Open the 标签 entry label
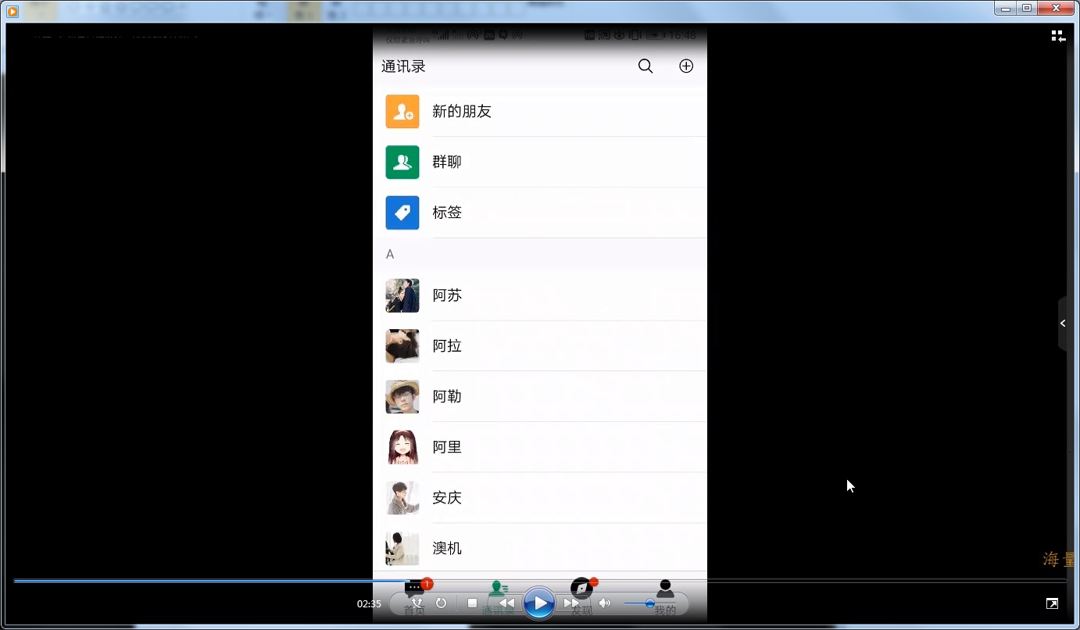 click(x=447, y=213)
